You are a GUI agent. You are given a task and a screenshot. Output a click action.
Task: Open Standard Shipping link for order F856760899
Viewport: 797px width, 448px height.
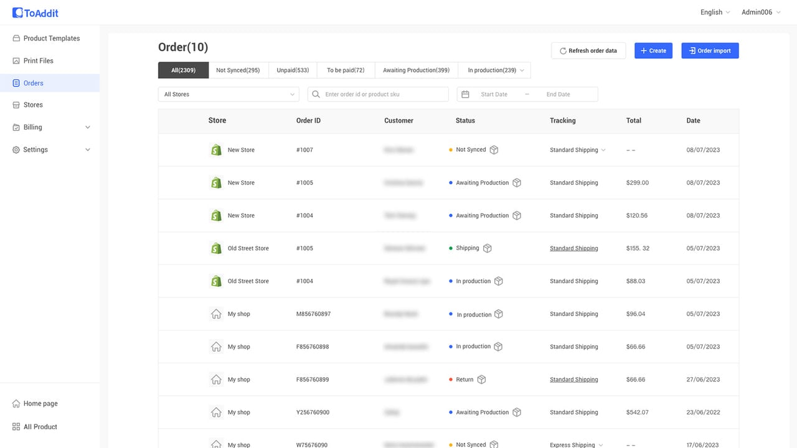click(573, 380)
